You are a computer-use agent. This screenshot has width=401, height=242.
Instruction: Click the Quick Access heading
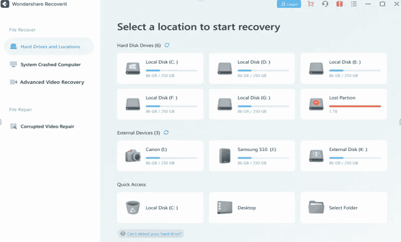click(132, 184)
